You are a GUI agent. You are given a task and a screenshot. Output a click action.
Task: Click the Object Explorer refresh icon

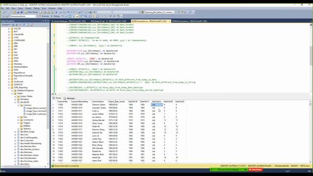click(x=28, y=25)
